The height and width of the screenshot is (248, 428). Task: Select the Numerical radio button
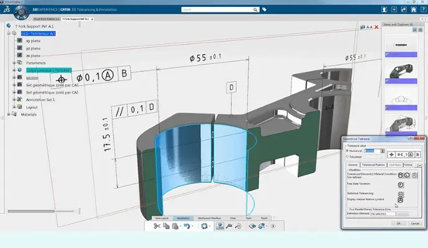(x=347, y=151)
